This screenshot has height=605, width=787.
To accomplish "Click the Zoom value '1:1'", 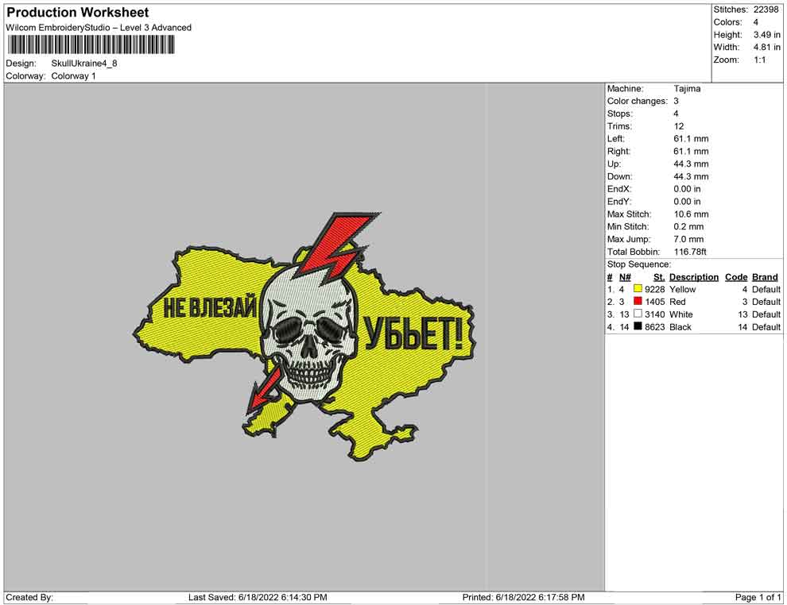I will [x=759, y=60].
